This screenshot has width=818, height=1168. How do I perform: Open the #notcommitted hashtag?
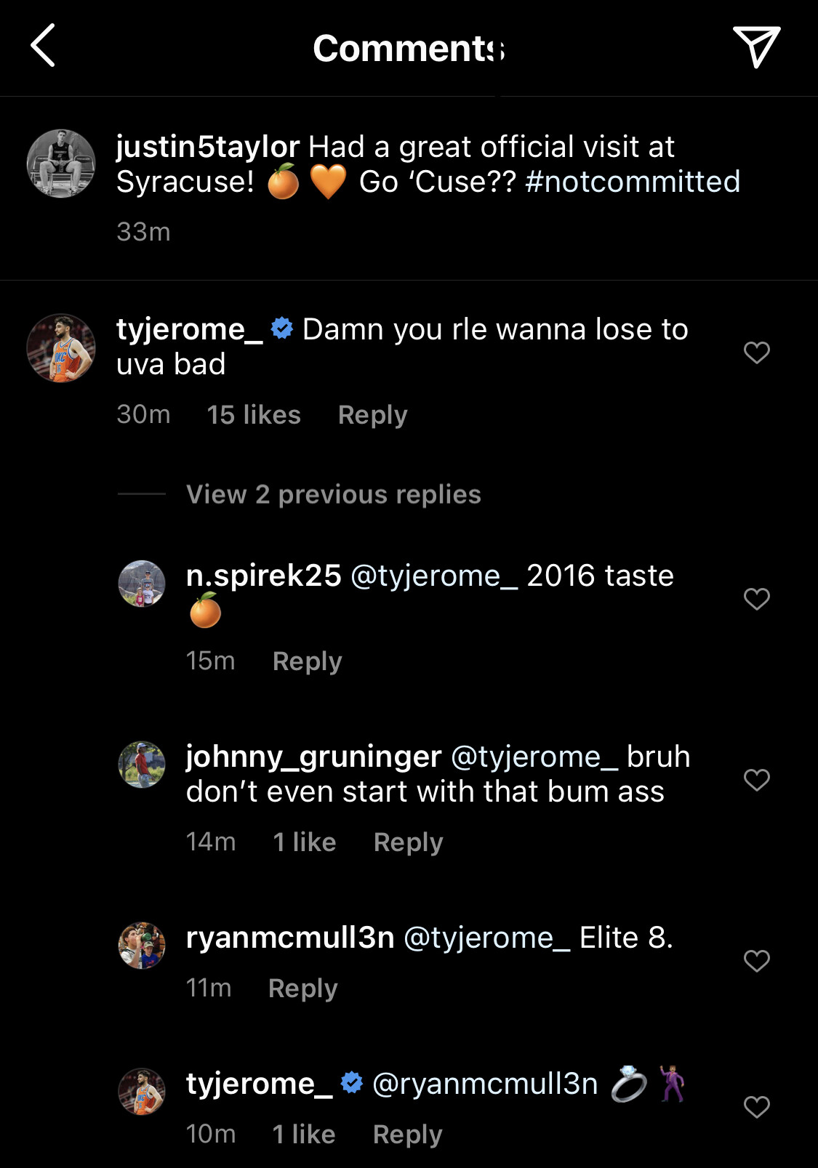[633, 182]
